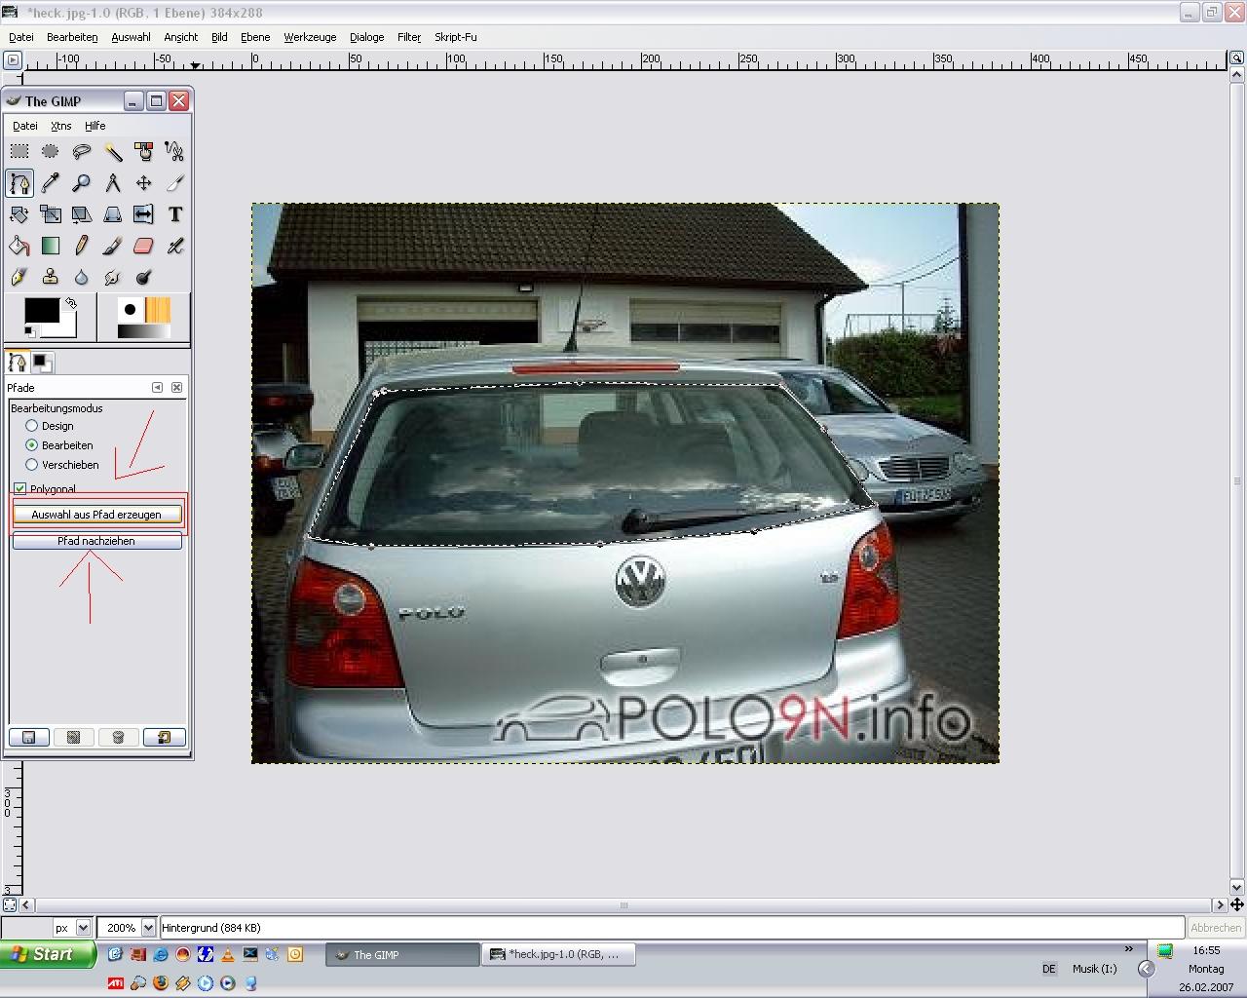Screen dimensions: 1247x998
Task: Select the Move tool
Action: tap(144, 182)
